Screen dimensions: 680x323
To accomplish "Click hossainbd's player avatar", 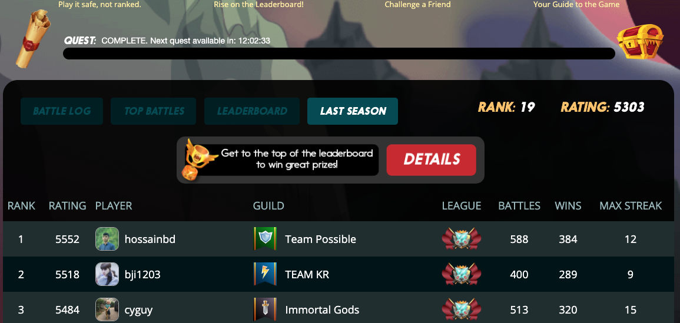I will pyautogui.click(x=107, y=239).
